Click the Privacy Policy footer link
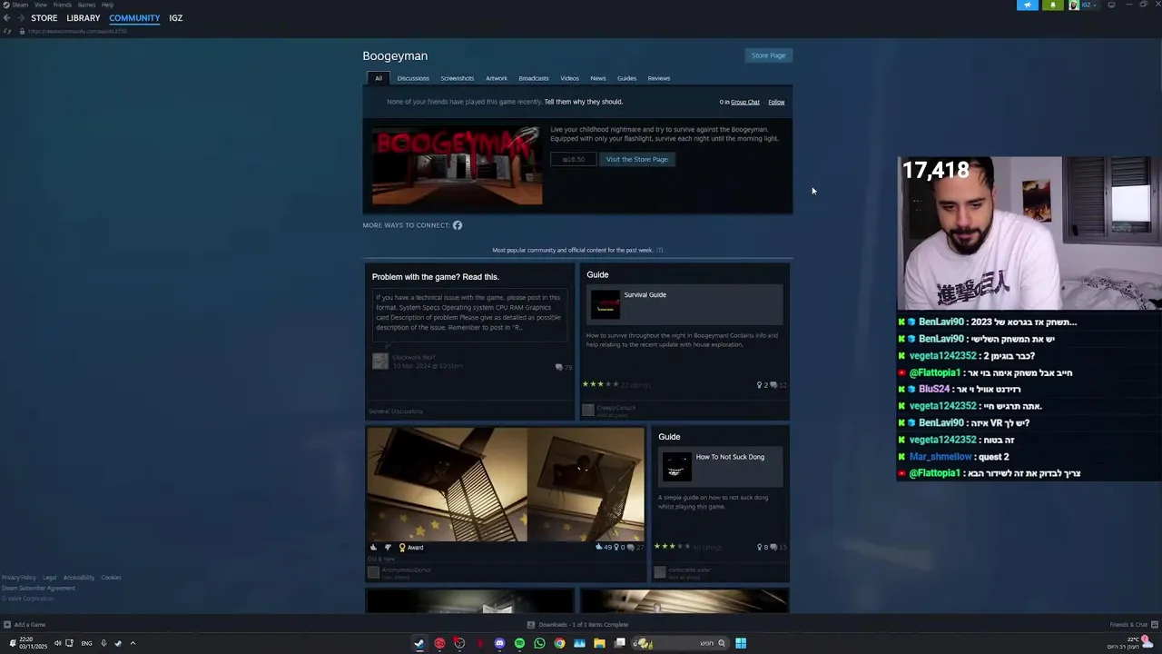 click(x=19, y=578)
